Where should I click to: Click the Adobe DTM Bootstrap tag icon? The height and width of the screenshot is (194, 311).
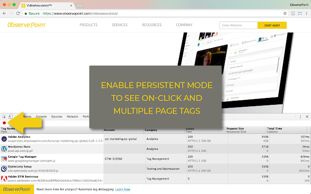(4, 178)
